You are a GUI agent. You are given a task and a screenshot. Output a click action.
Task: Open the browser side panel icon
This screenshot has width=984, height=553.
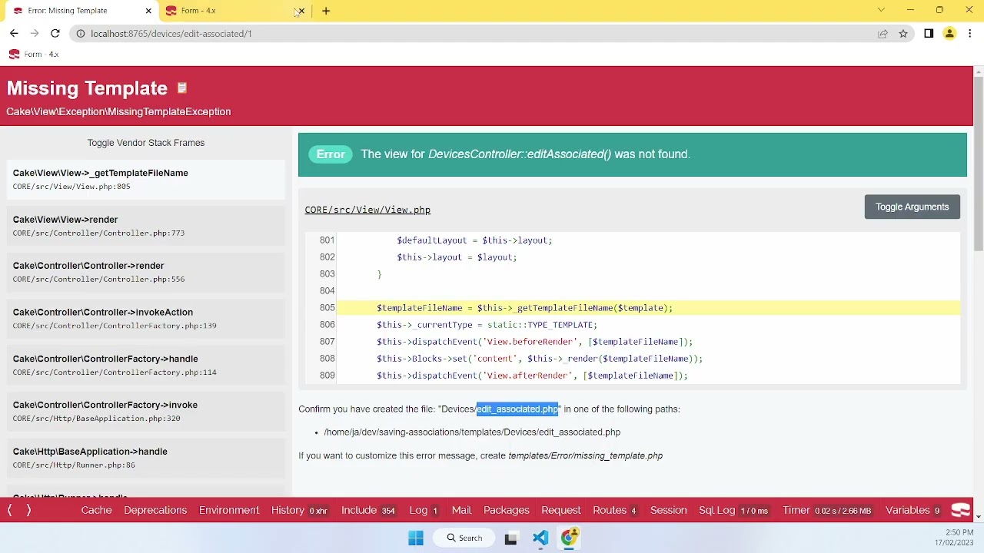[x=929, y=34]
